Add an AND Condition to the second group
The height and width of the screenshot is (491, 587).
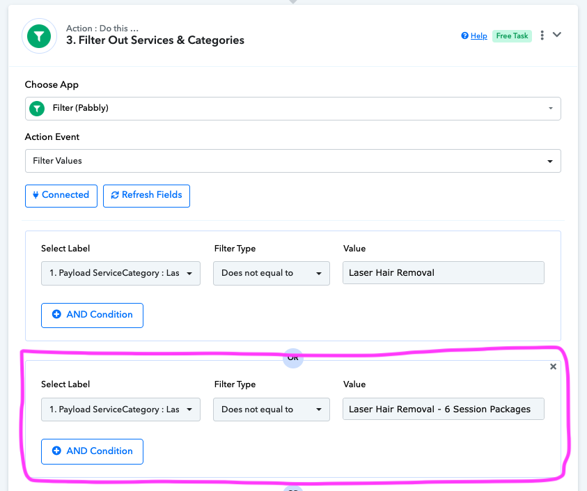pos(92,451)
